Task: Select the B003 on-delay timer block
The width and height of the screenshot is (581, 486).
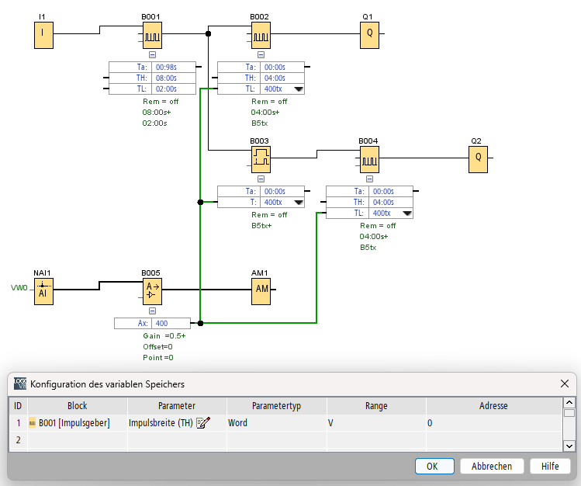Action: tap(261, 158)
